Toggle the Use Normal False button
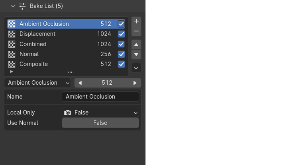Image resolution: width=283 pixels, height=165 pixels. (x=100, y=123)
